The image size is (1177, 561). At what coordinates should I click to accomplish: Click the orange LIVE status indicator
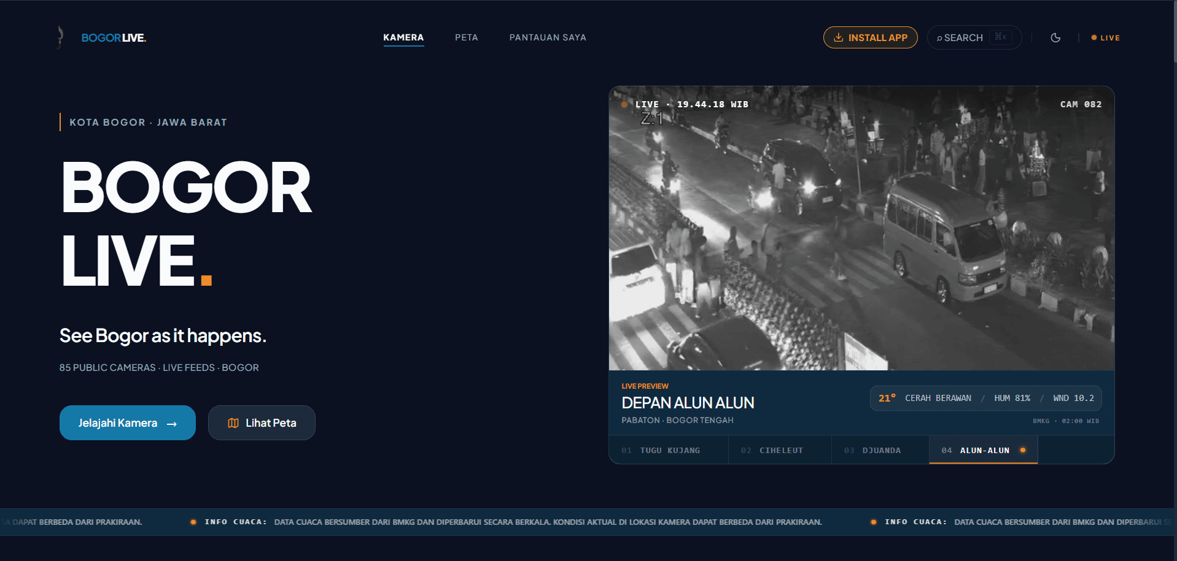(1105, 37)
